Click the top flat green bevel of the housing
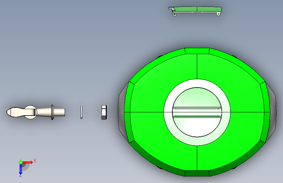 tap(197, 51)
